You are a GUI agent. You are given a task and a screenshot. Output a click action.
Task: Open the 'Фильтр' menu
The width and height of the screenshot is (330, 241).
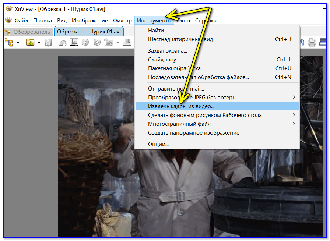pyautogui.click(x=122, y=21)
